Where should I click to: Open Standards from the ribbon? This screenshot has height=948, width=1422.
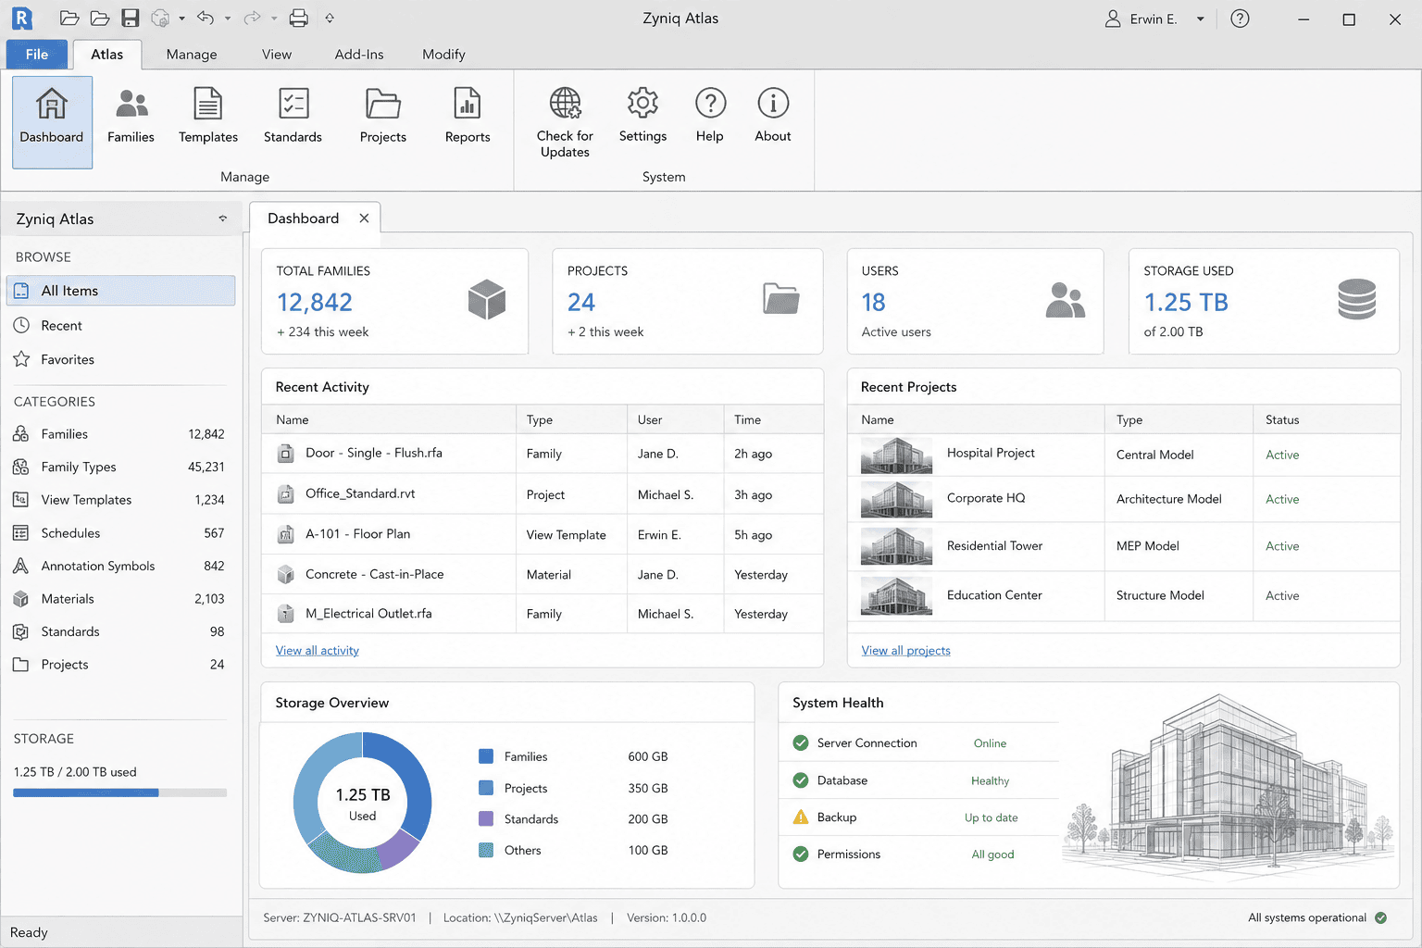(x=293, y=116)
